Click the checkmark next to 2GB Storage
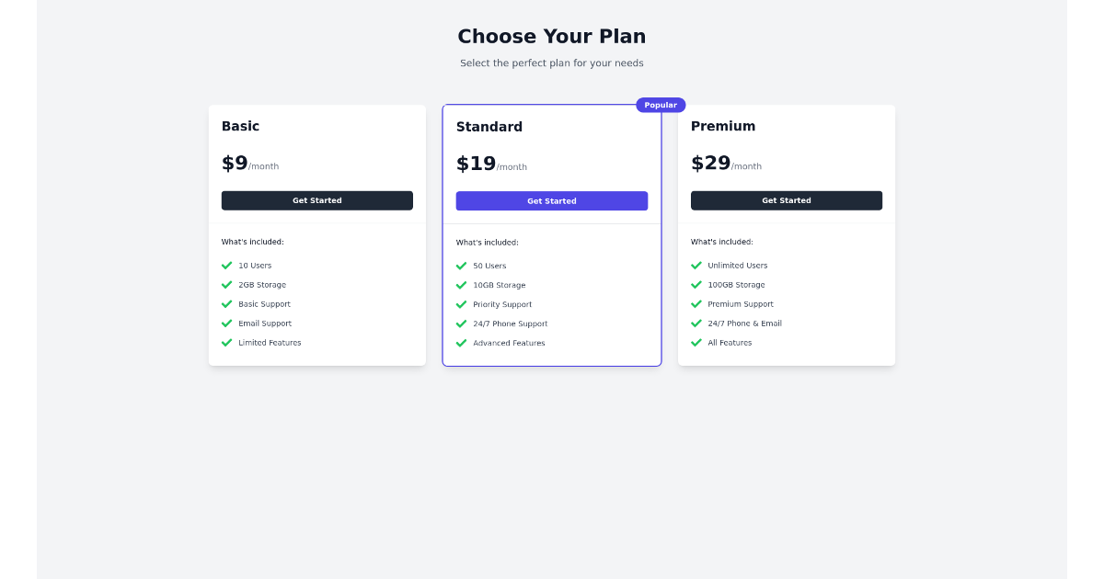Viewport: 1104px width, 579px height. pos(226,284)
